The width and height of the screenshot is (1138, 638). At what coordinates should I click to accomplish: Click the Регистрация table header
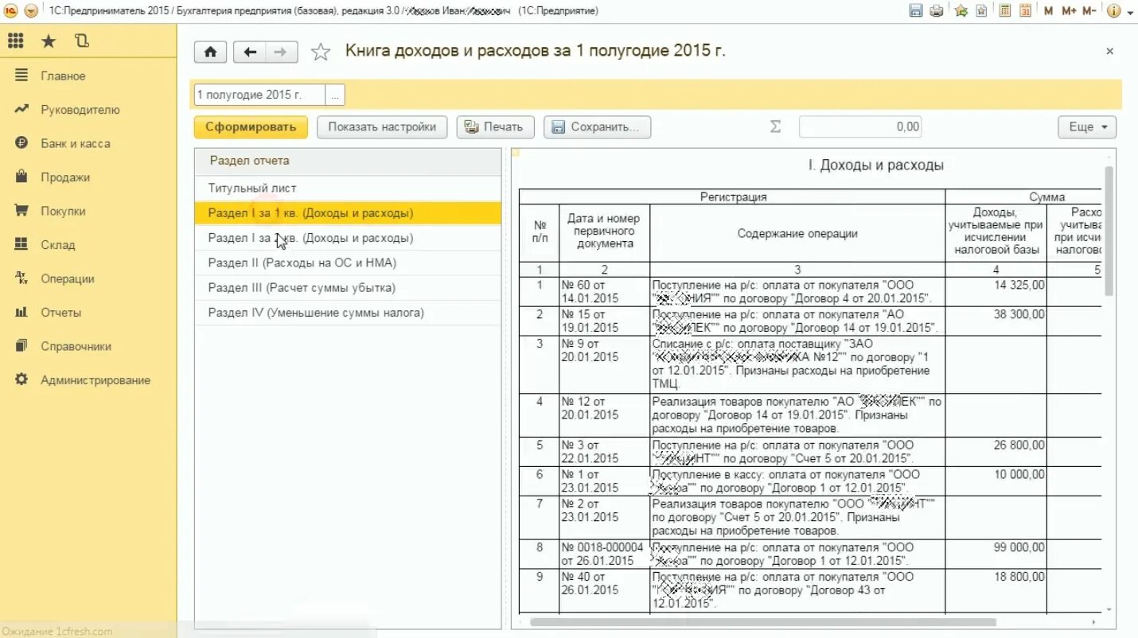pyautogui.click(x=733, y=197)
